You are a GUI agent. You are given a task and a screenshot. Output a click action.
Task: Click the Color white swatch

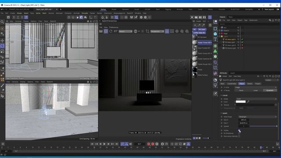pos(241,102)
